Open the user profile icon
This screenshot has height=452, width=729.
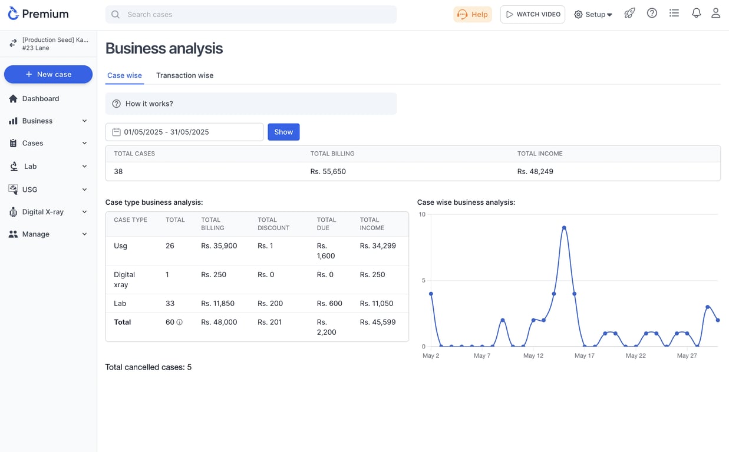coord(715,13)
